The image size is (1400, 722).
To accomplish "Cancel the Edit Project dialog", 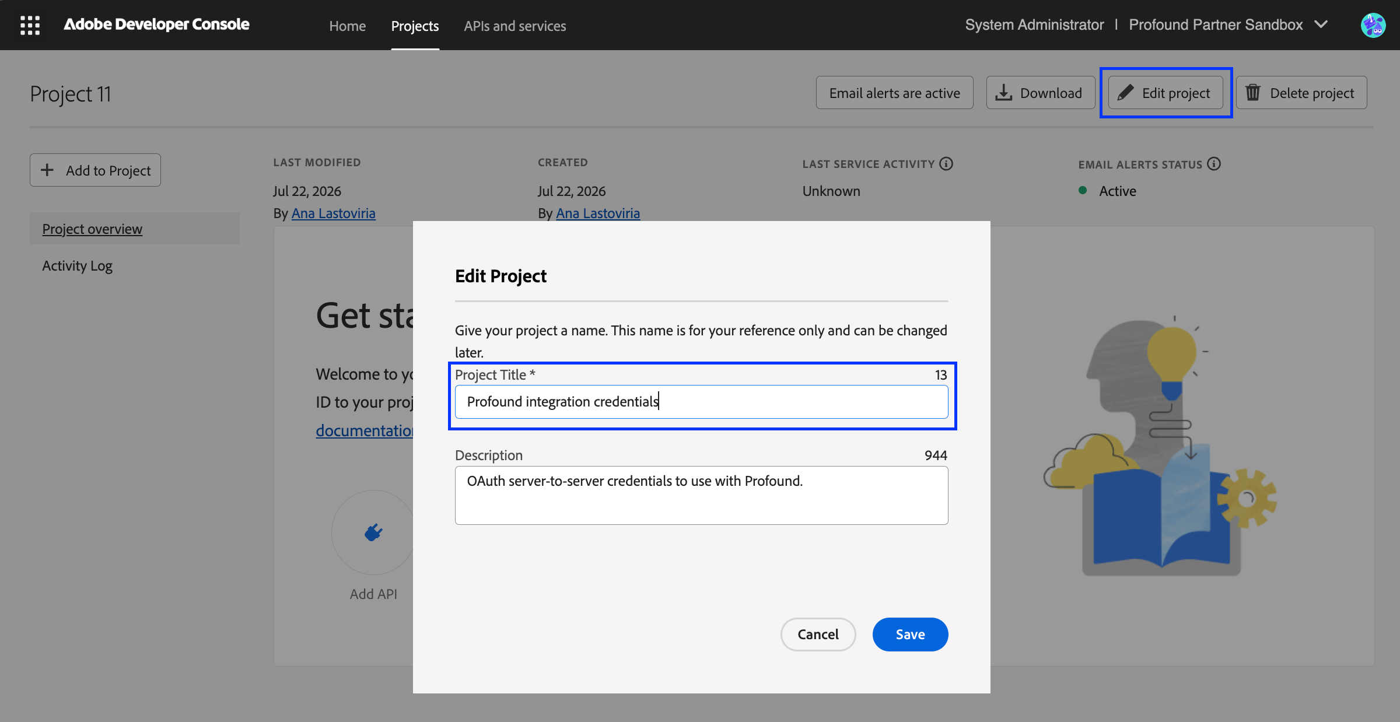I will coord(818,634).
